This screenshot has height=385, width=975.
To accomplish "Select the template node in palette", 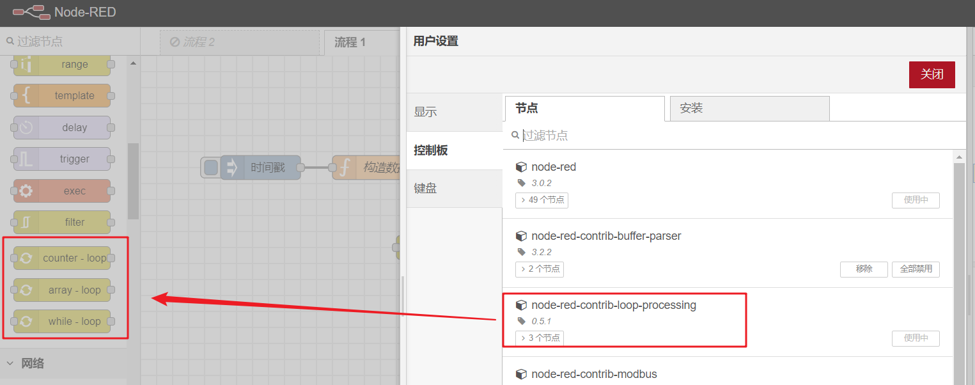I will pos(62,95).
